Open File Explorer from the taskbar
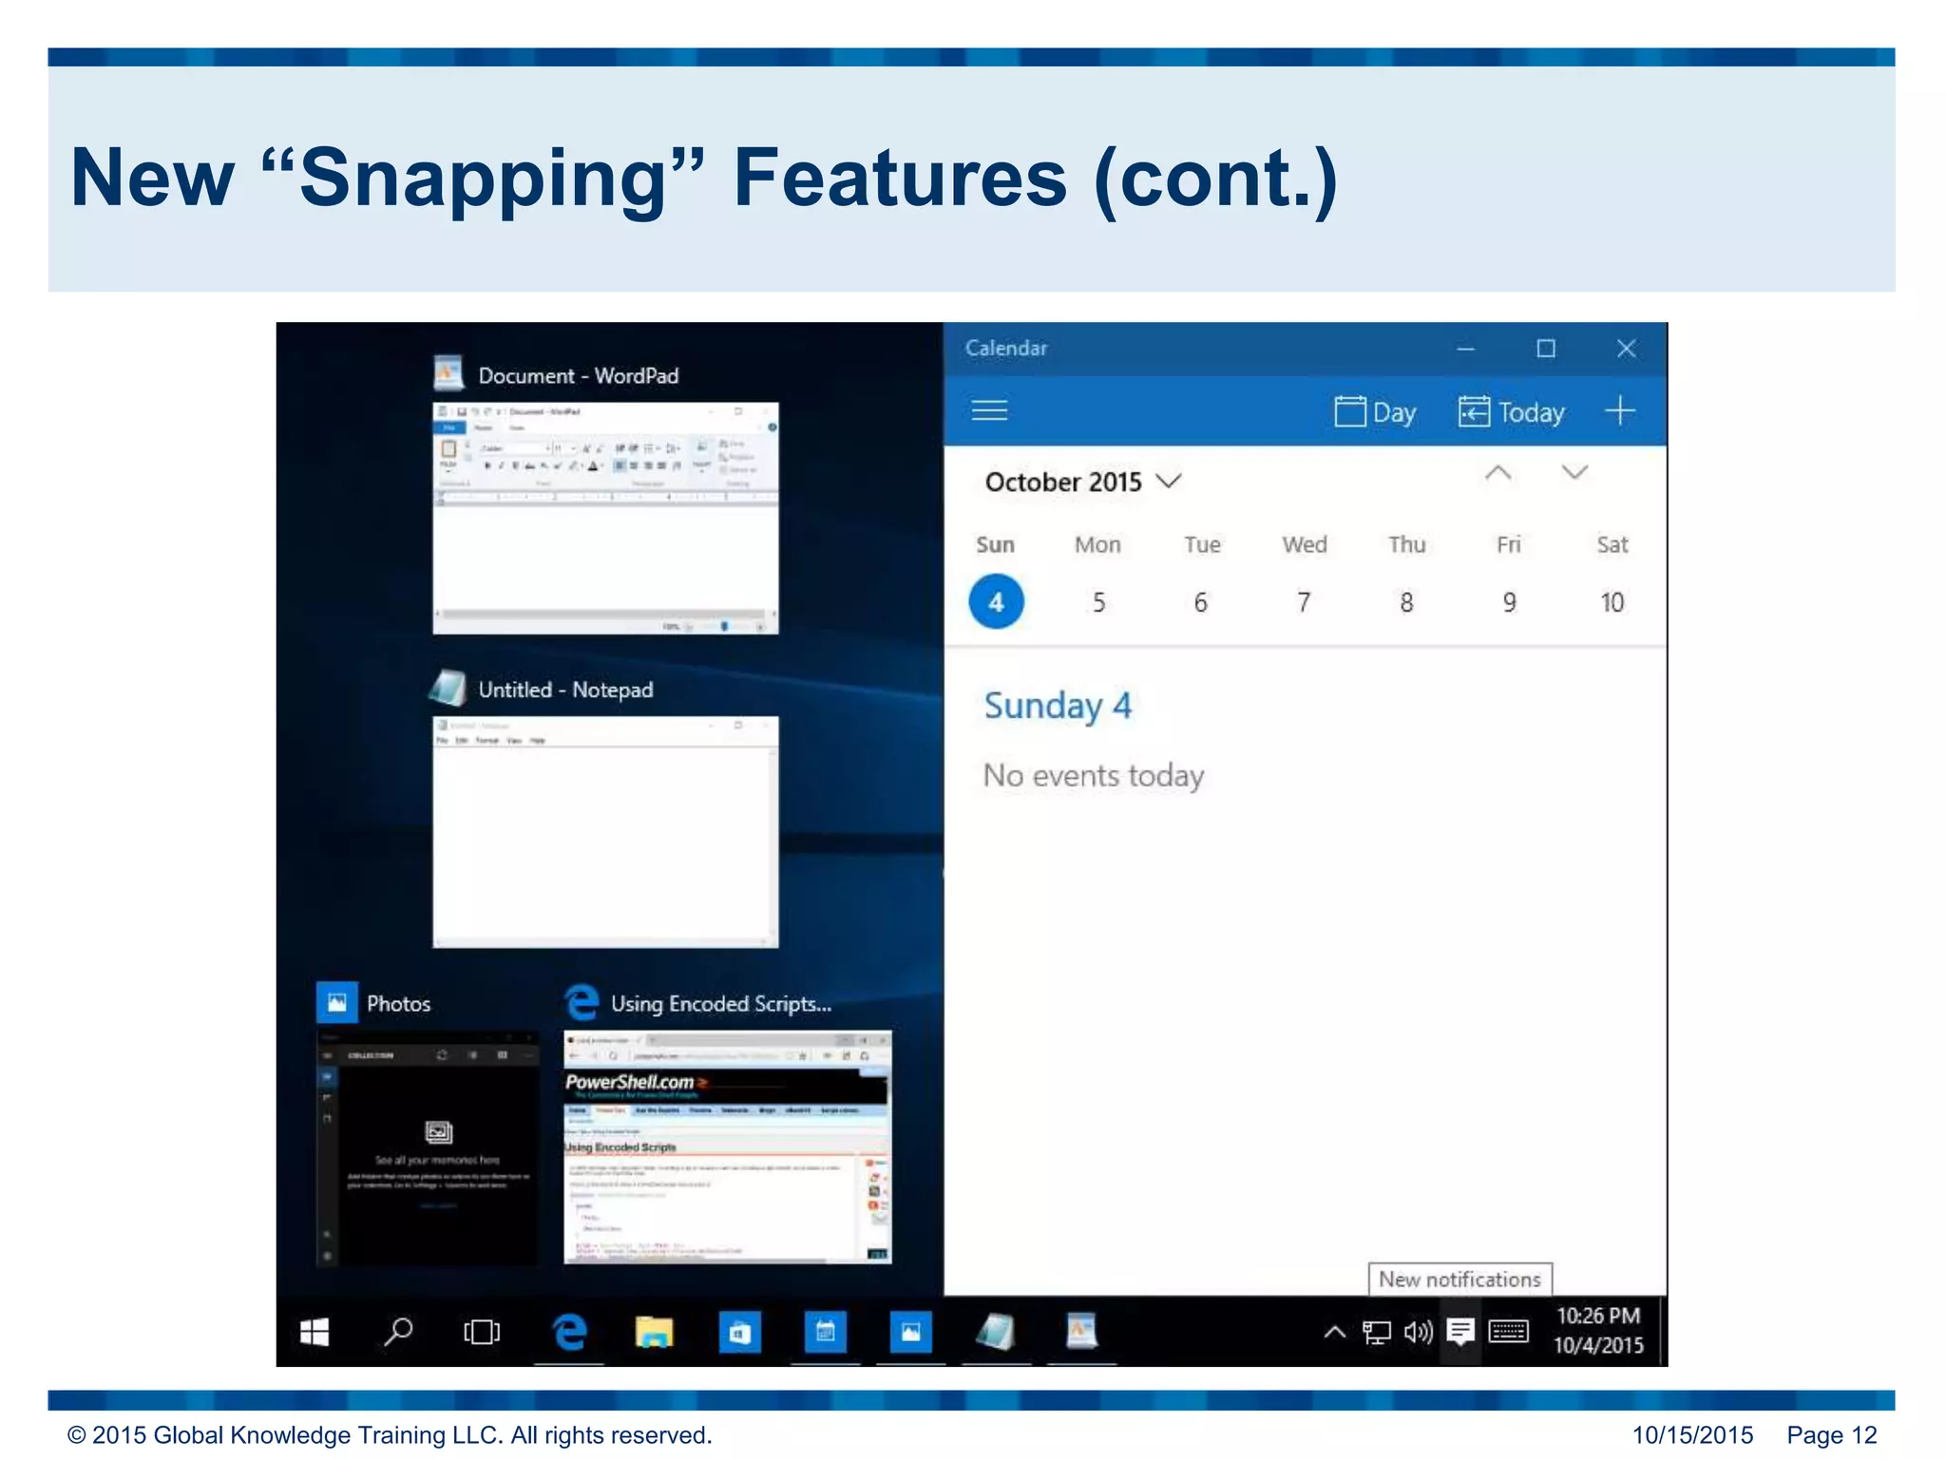 [654, 1333]
